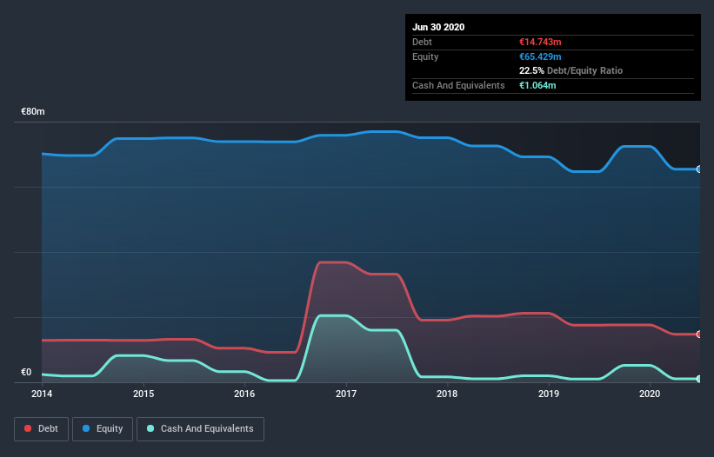Click the 2017 x-axis label
This screenshot has height=457, width=714.
[346, 394]
